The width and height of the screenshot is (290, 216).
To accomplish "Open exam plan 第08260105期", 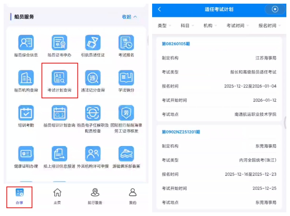I will coord(176,44).
